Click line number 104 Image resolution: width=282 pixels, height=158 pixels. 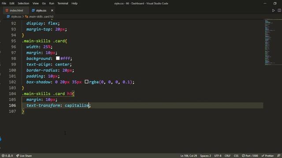coord(12,93)
